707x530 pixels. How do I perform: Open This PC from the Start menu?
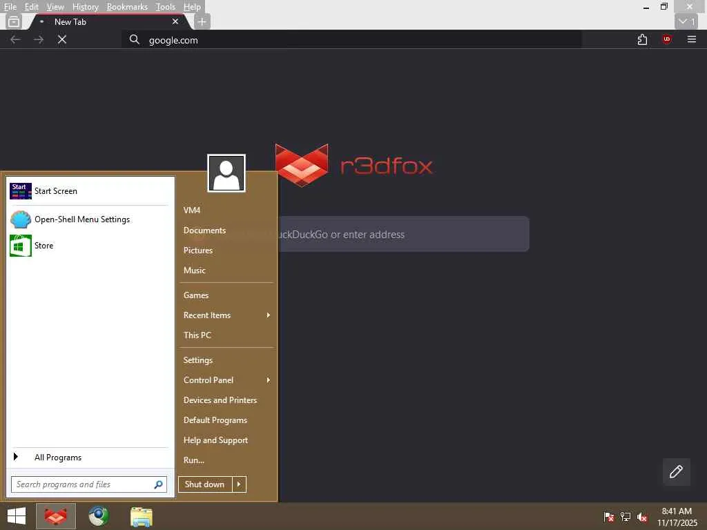226,335
